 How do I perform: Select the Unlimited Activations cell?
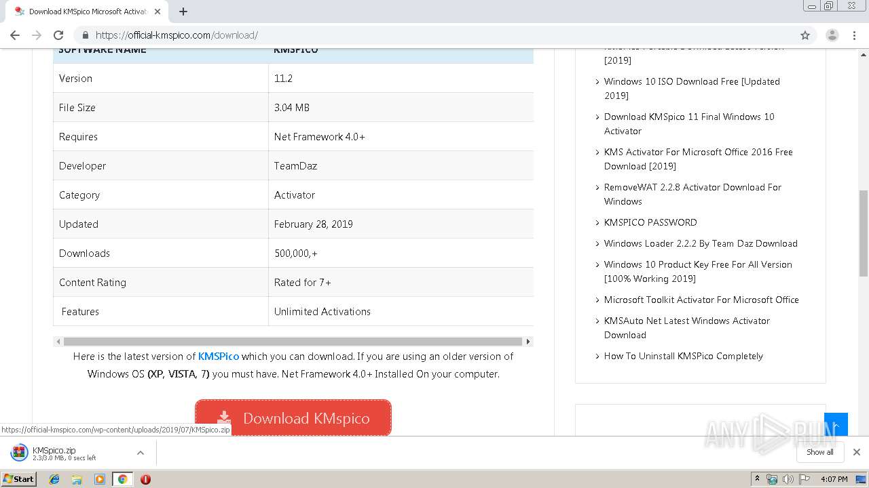(401, 312)
